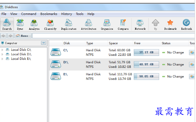The image size is (196, 122).
Task: Sort by the Space column header
Action: pyautogui.click(x=120, y=43)
